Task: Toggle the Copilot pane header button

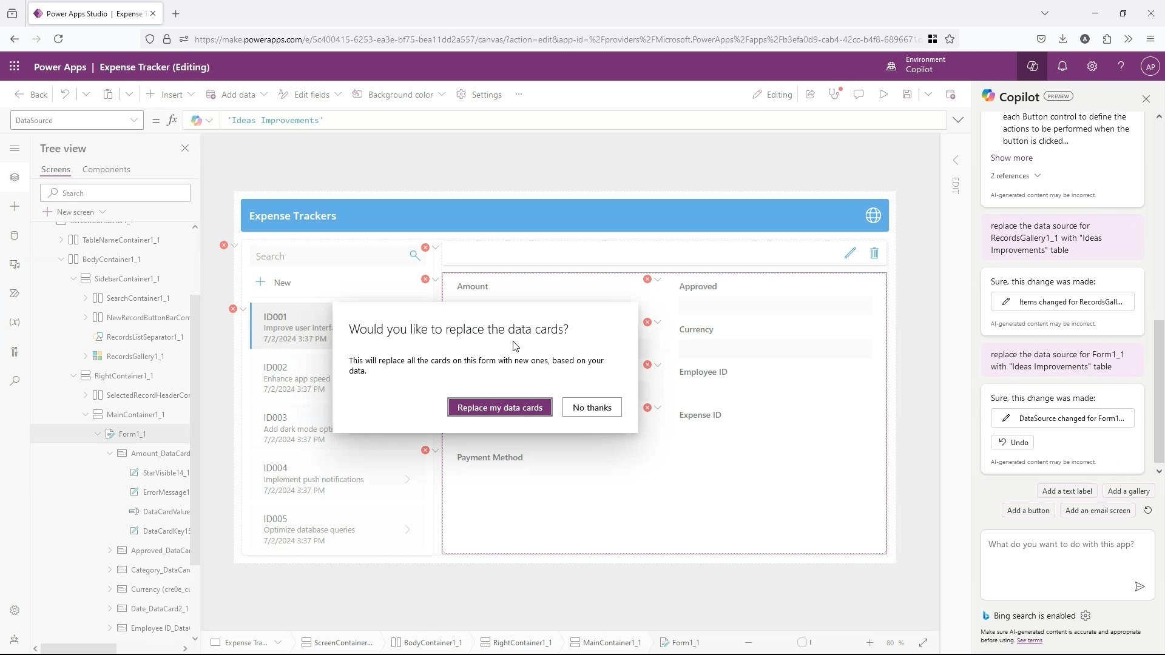Action: (x=1033, y=67)
